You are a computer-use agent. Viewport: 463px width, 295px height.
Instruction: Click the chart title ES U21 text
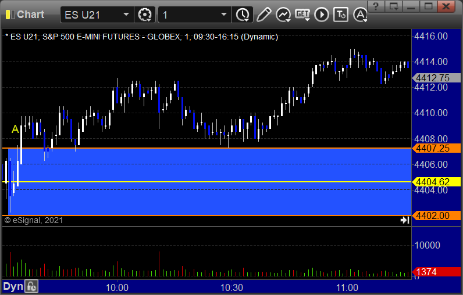tap(142, 37)
